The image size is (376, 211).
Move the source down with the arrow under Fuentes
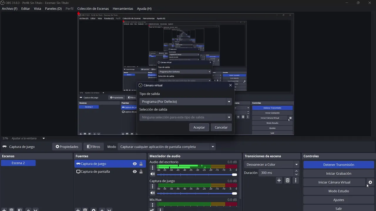(109, 210)
